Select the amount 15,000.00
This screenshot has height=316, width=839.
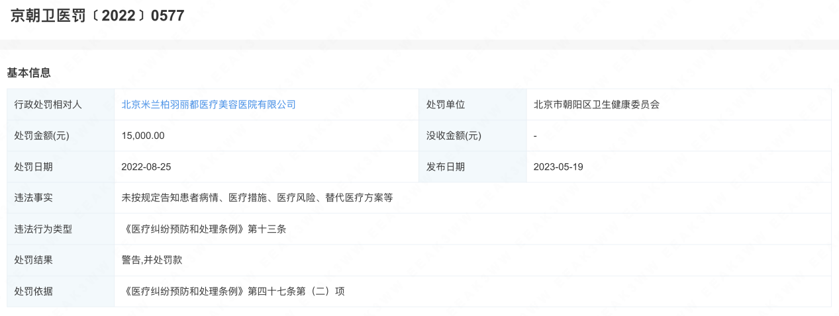click(143, 136)
